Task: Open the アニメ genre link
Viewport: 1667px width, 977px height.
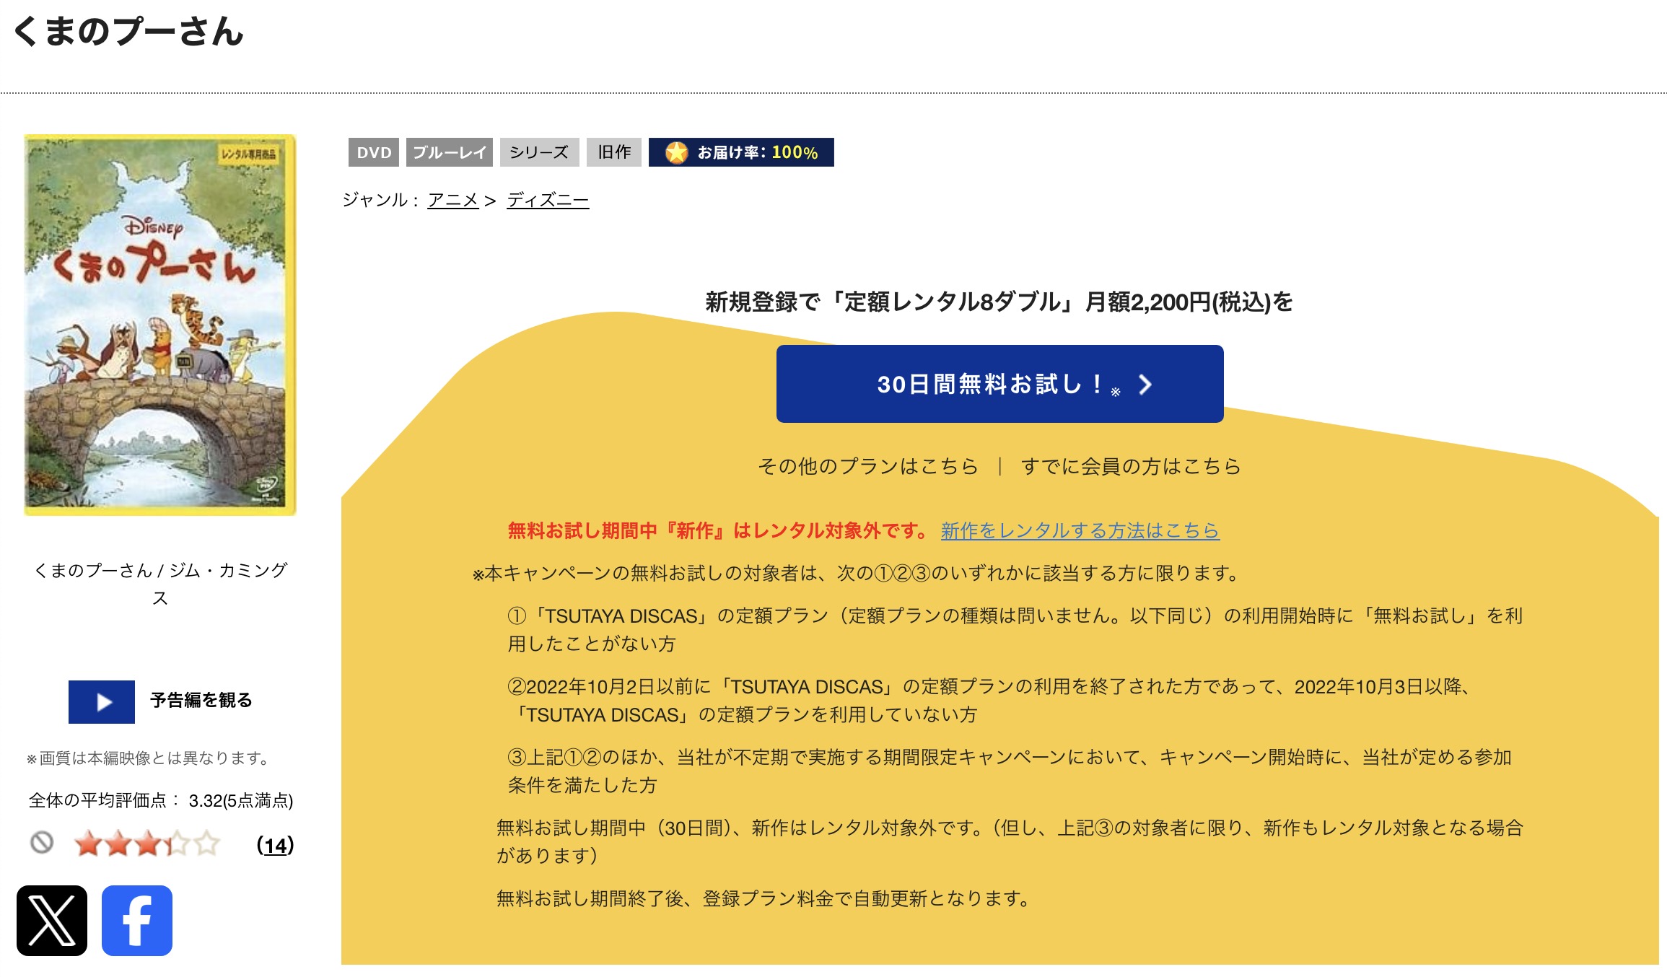Action: point(453,200)
